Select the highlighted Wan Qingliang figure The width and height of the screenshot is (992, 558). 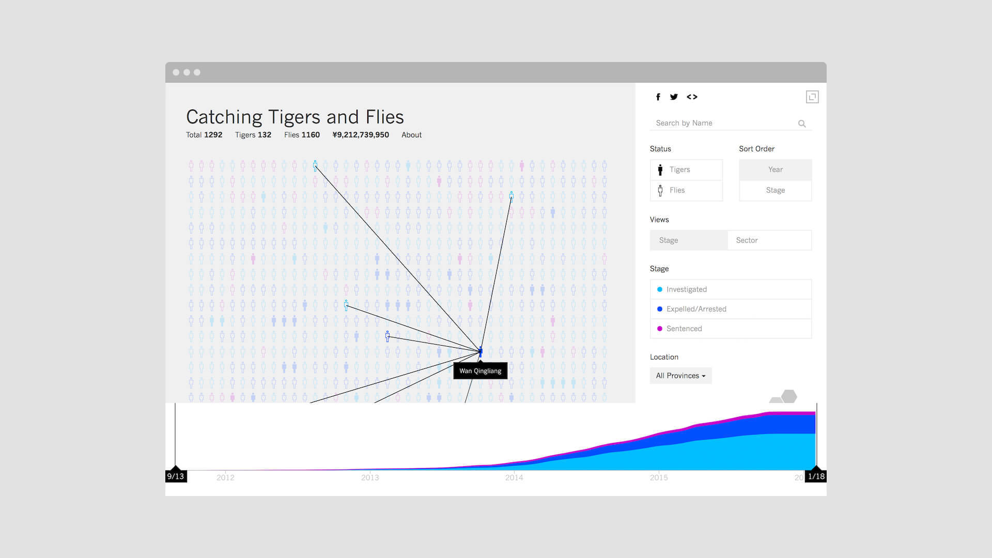click(x=481, y=352)
